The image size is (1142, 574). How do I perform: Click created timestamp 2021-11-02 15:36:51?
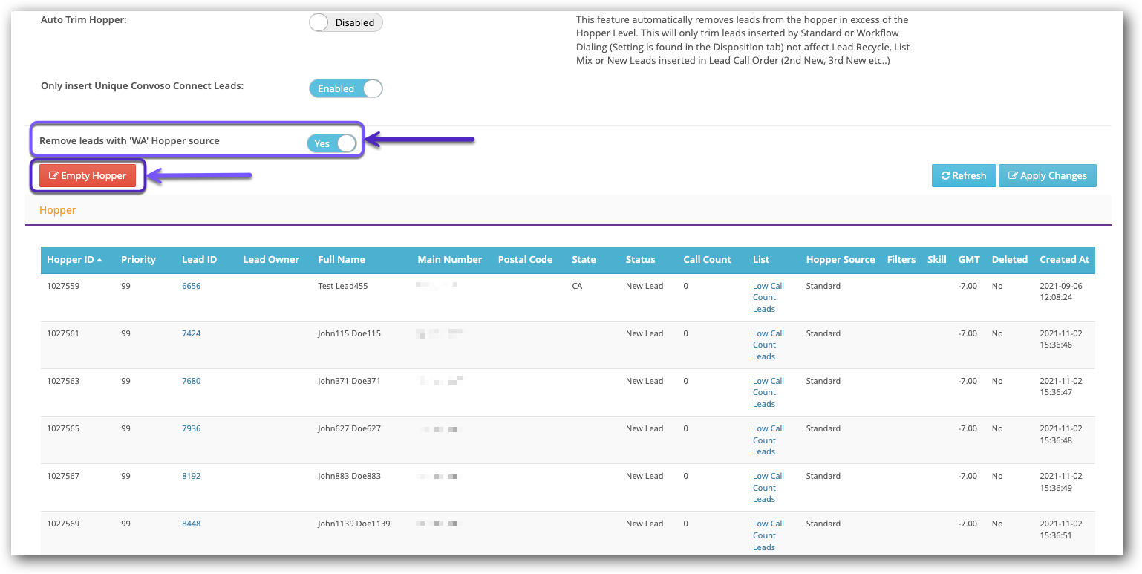(1061, 529)
